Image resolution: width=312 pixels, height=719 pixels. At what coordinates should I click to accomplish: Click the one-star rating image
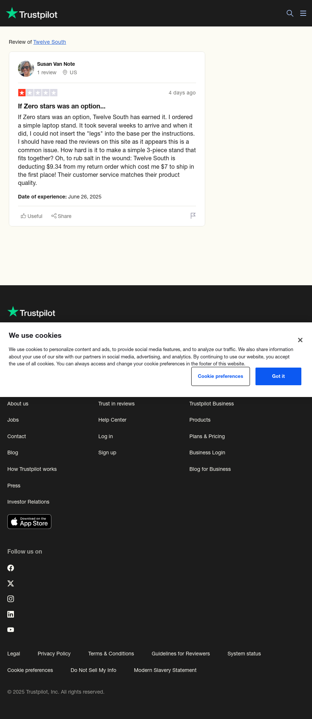click(x=38, y=93)
